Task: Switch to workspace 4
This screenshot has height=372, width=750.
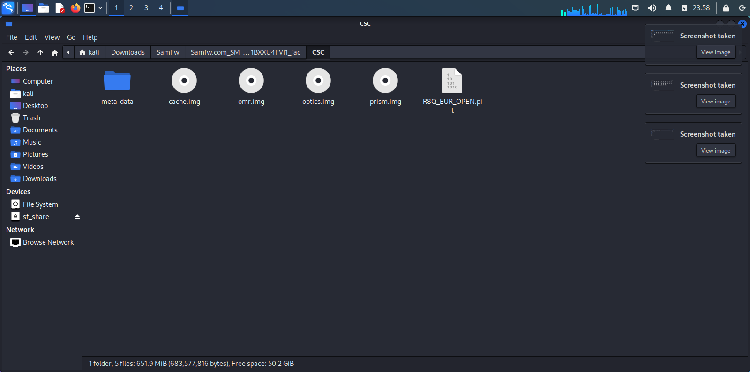Action: click(161, 8)
